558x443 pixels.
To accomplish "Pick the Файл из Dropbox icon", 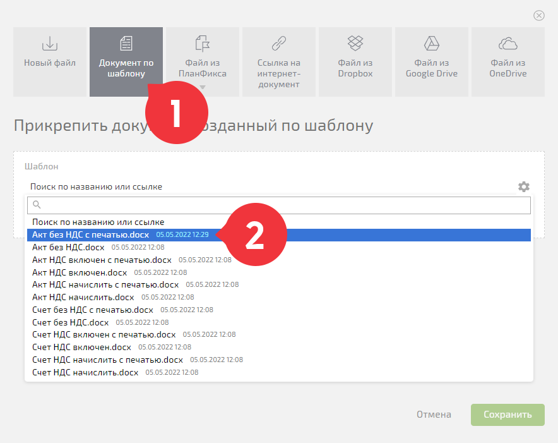I will coord(355,44).
